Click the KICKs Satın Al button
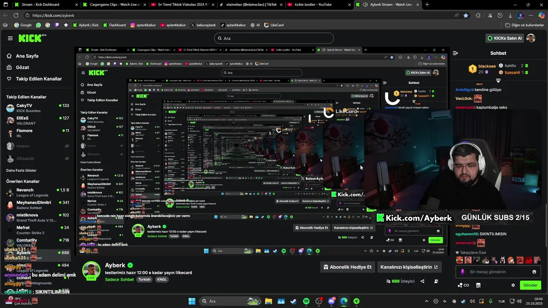This screenshot has height=308, width=548. (x=505, y=38)
